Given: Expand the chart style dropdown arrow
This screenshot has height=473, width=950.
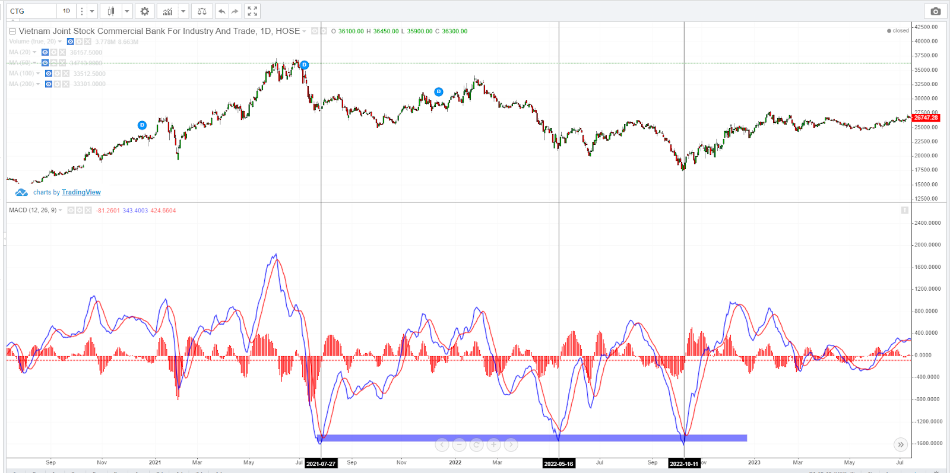Looking at the screenshot, I should pos(126,11).
